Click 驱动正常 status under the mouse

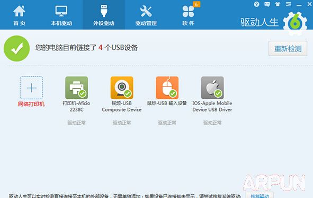point(167,123)
